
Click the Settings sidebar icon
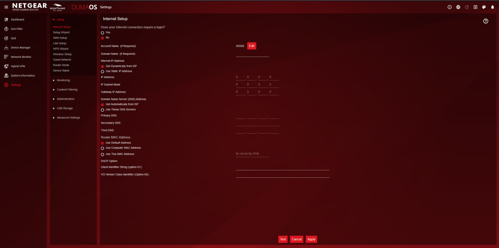(6, 85)
